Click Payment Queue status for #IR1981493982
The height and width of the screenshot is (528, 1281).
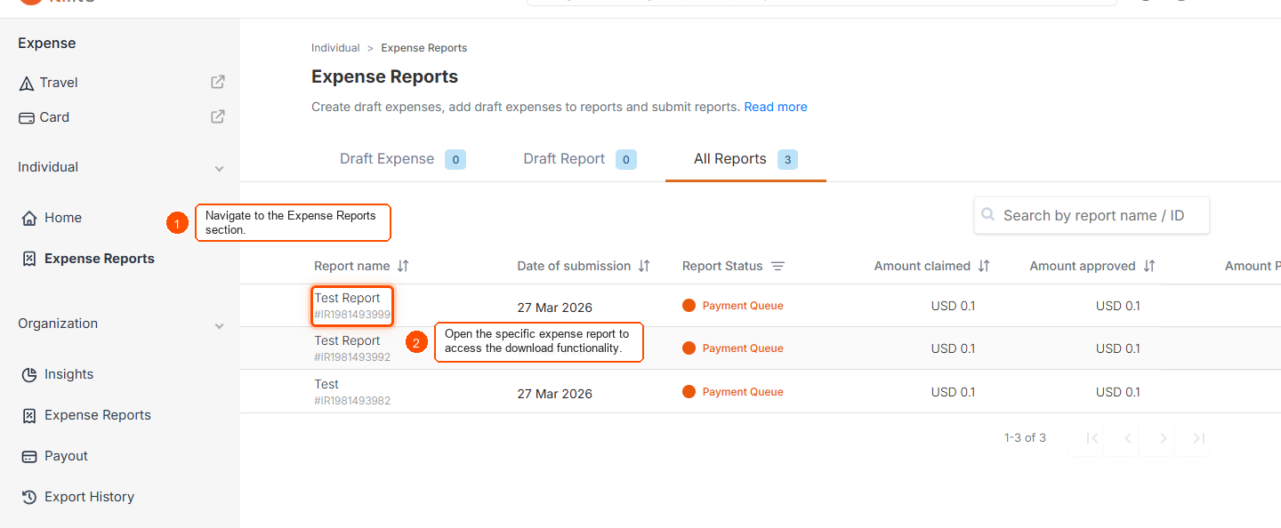[x=733, y=392]
